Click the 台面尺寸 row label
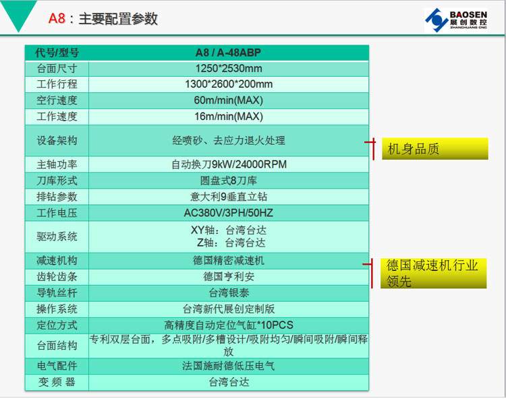506x411 pixels. [x=57, y=69]
